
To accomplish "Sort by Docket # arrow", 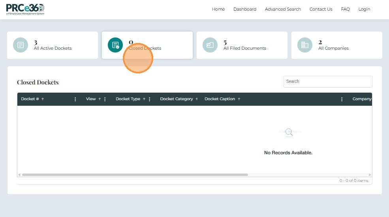I will (43, 99).
